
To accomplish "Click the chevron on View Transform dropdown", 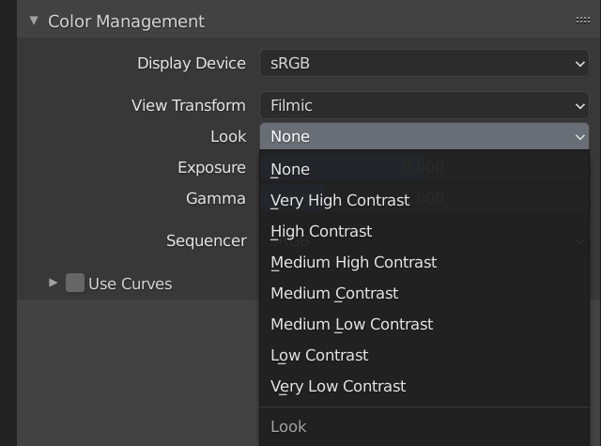I will [579, 105].
